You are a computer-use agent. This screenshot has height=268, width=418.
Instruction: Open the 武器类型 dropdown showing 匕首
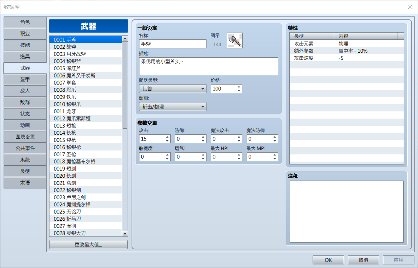(172, 89)
